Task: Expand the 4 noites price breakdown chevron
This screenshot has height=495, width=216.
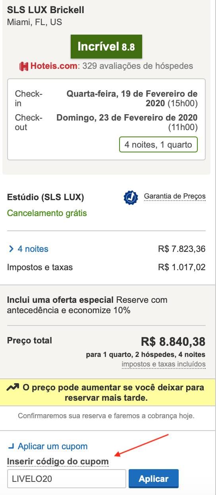Action: pos(11,249)
